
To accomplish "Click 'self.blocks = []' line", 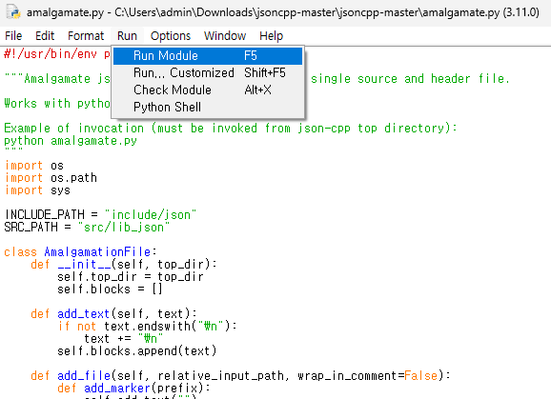I will [110, 289].
